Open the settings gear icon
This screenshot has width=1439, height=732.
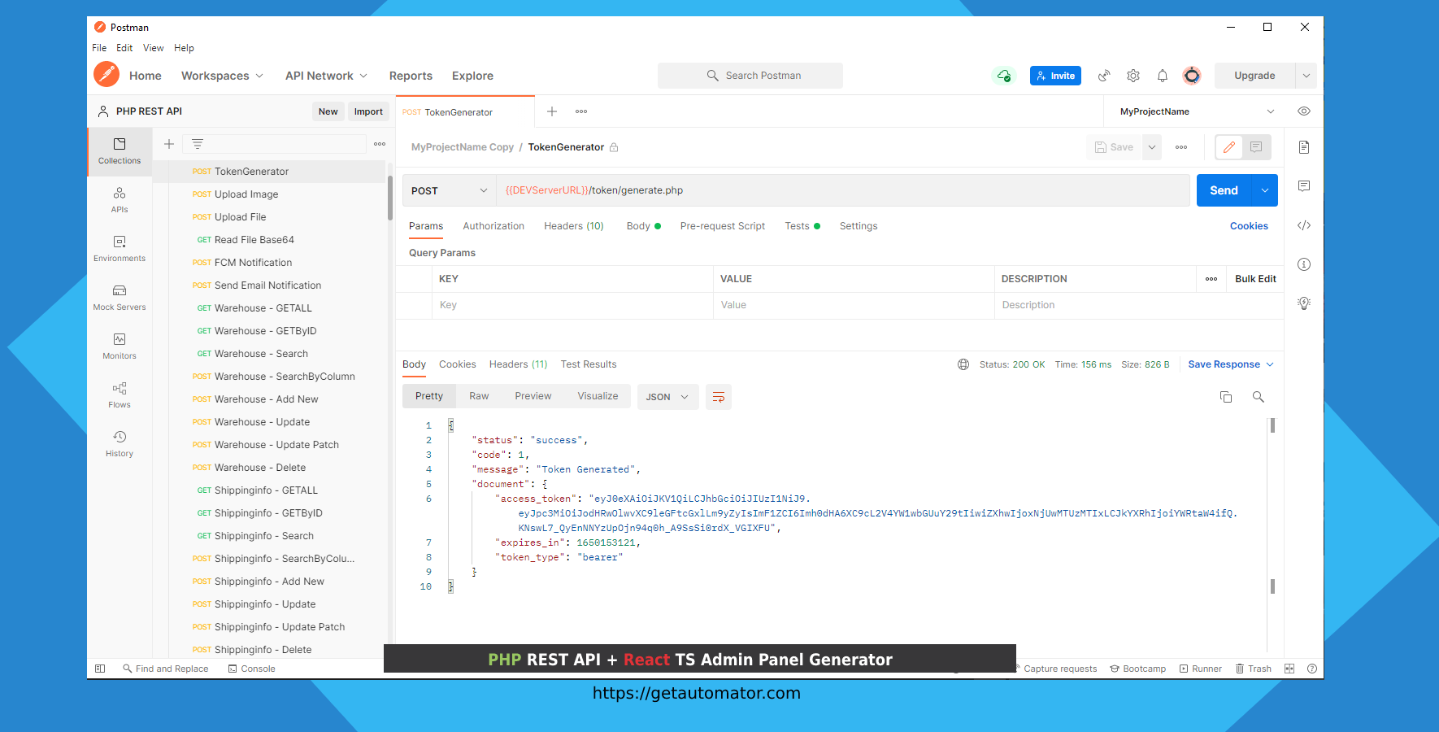[1133, 76]
